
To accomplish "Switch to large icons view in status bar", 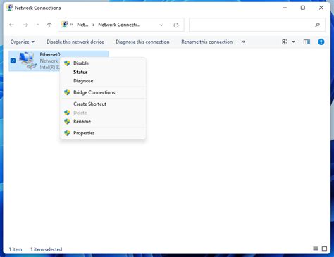I will [x=324, y=249].
